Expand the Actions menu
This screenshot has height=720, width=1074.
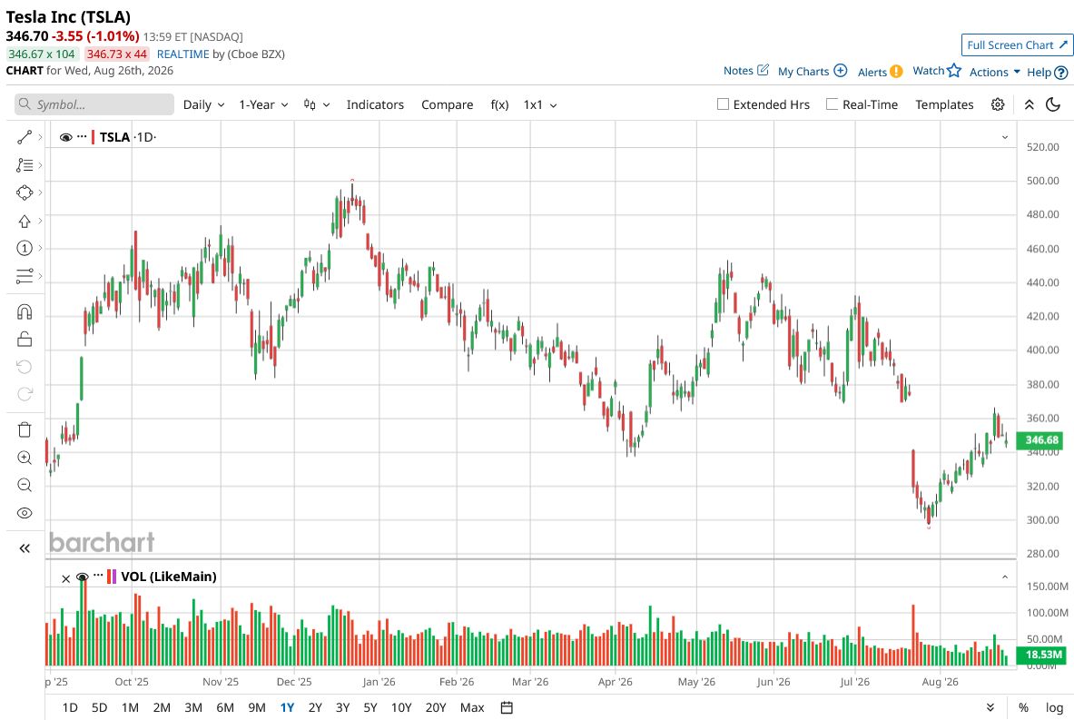point(994,72)
